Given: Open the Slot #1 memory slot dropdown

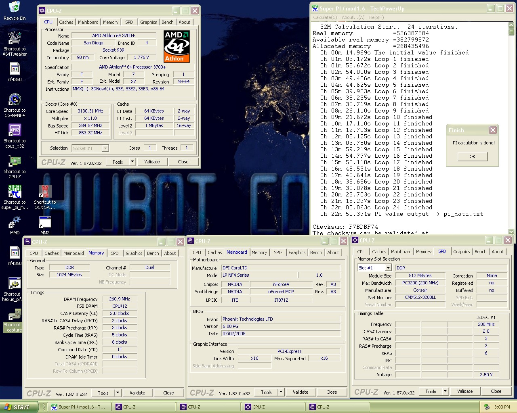Looking at the screenshot, I should point(374,268).
